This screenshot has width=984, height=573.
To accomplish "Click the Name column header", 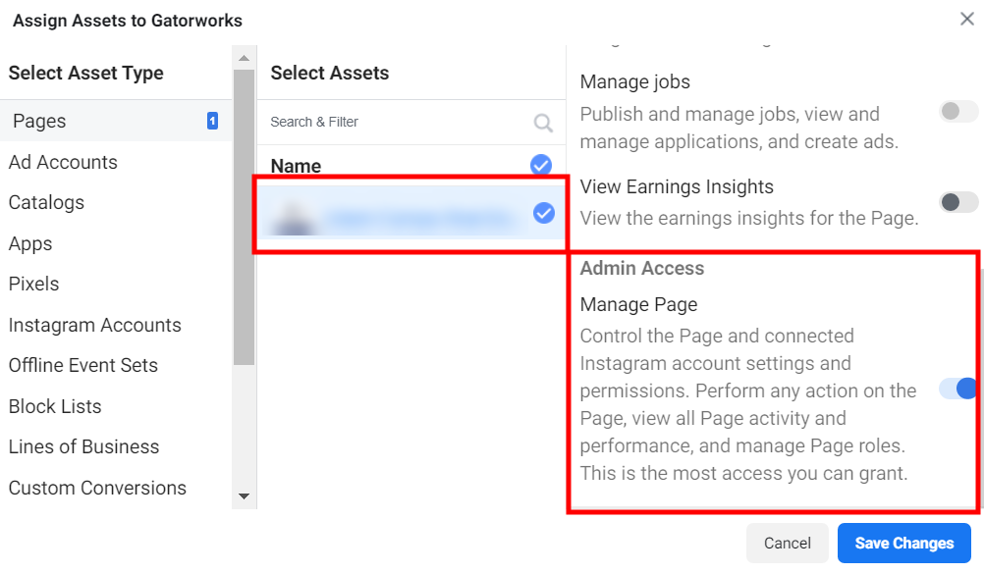I will pos(296,166).
